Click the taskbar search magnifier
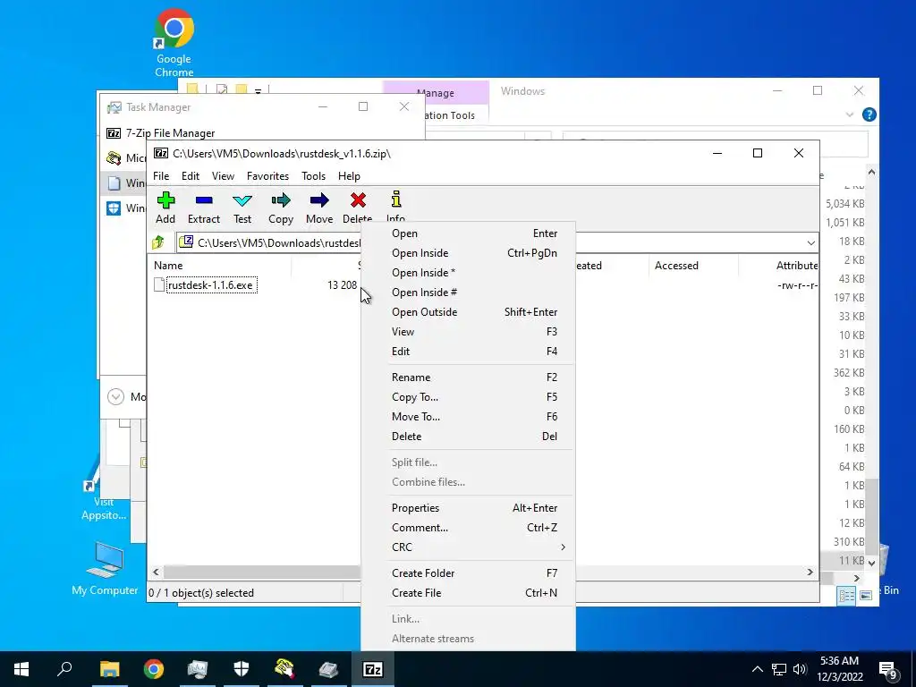Viewport: 916px width, 687px height. [64, 668]
